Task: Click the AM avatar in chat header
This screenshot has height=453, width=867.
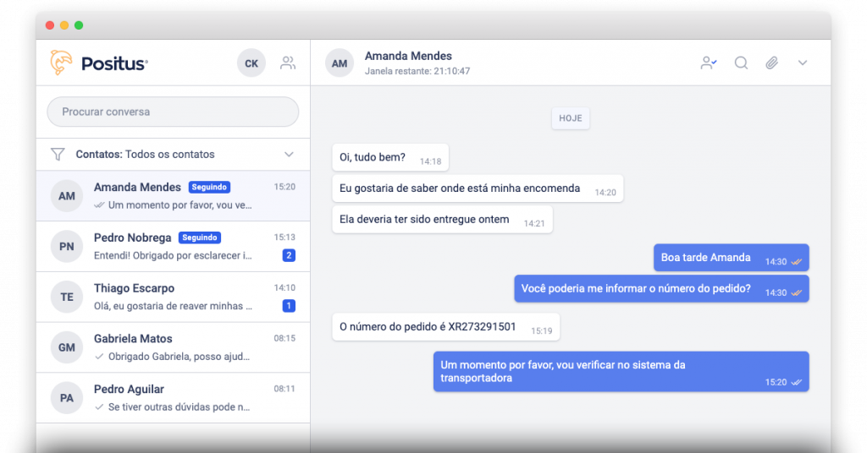Action: tap(340, 63)
